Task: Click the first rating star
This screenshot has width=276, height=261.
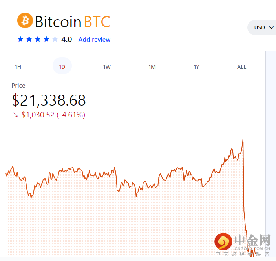Action: tap(20, 39)
